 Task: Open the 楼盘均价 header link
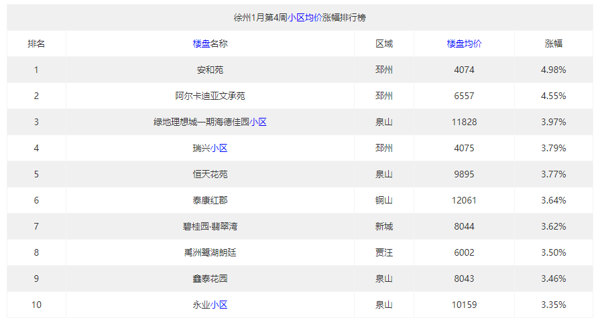tap(464, 44)
